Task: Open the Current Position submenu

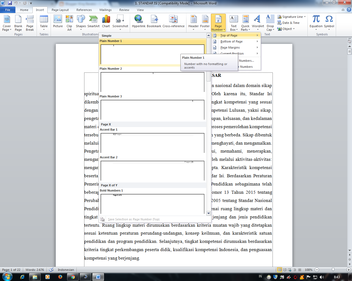Action: coord(232,54)
